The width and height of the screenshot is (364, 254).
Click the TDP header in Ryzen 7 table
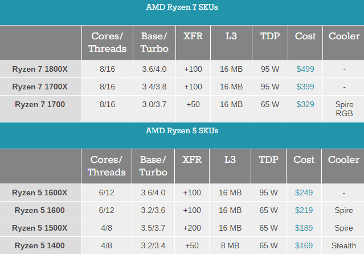[x=270, y=43]
